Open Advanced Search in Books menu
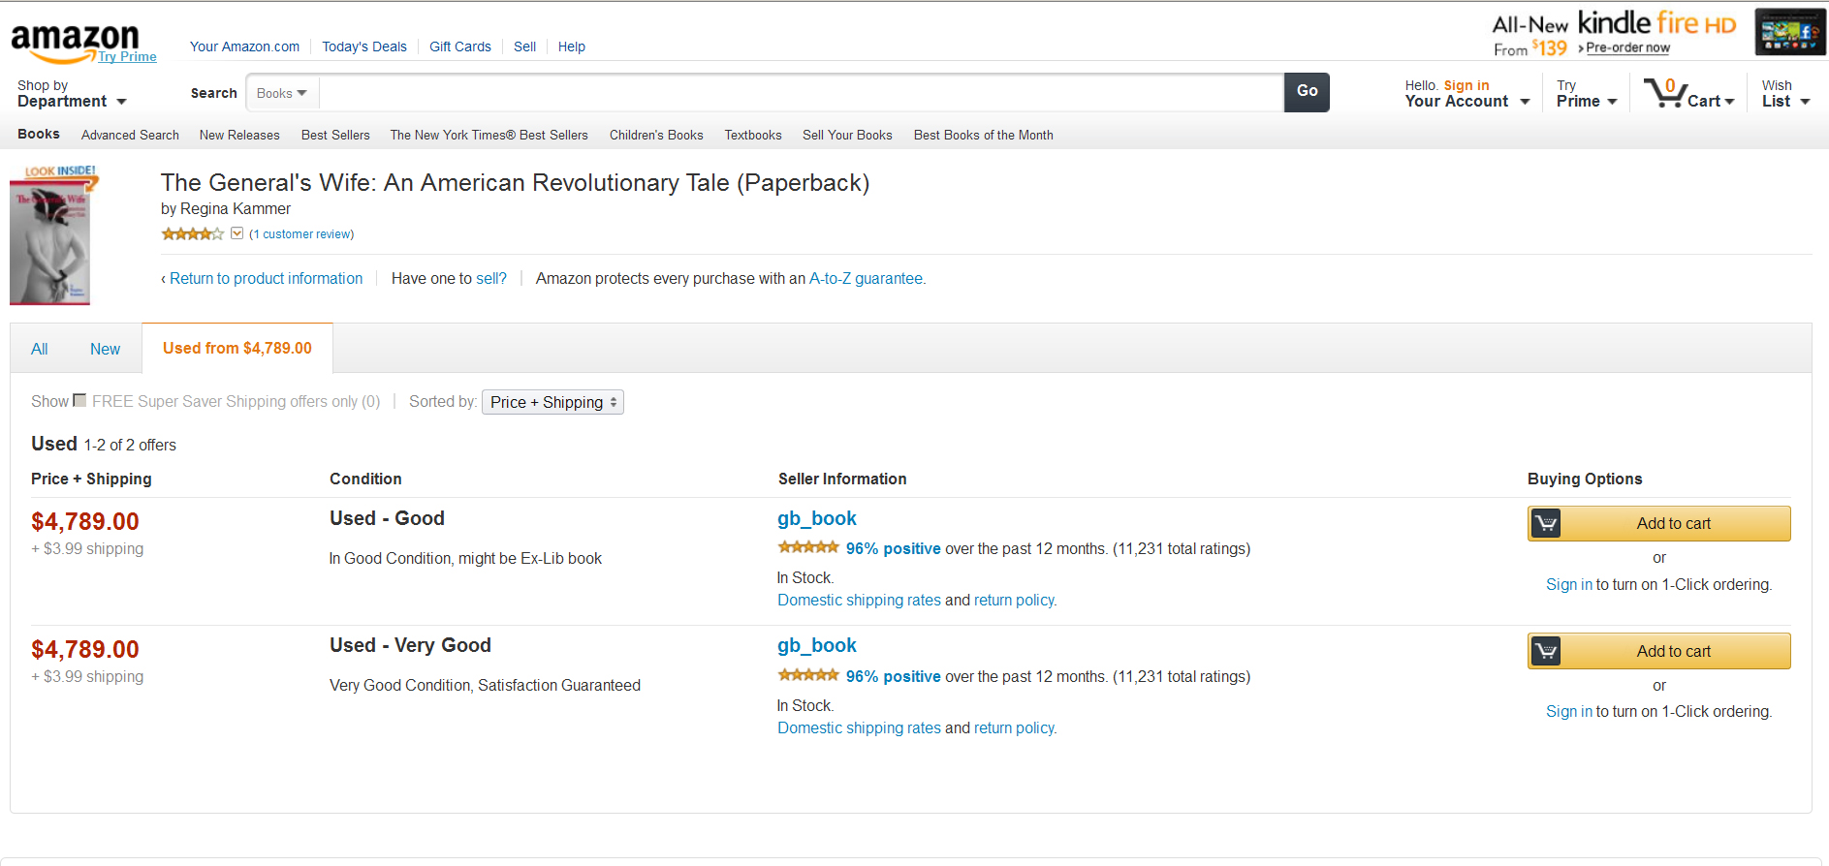Screen dimensions: 1829x866 (x=130, y=135)
